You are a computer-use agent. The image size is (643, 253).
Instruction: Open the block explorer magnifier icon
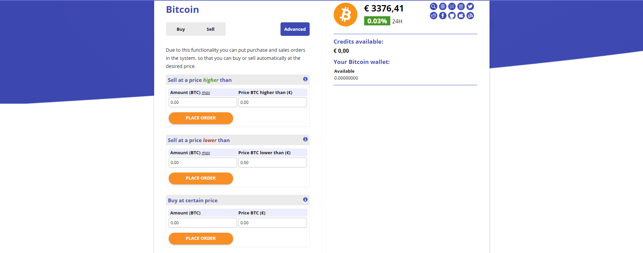click(433, 6)
